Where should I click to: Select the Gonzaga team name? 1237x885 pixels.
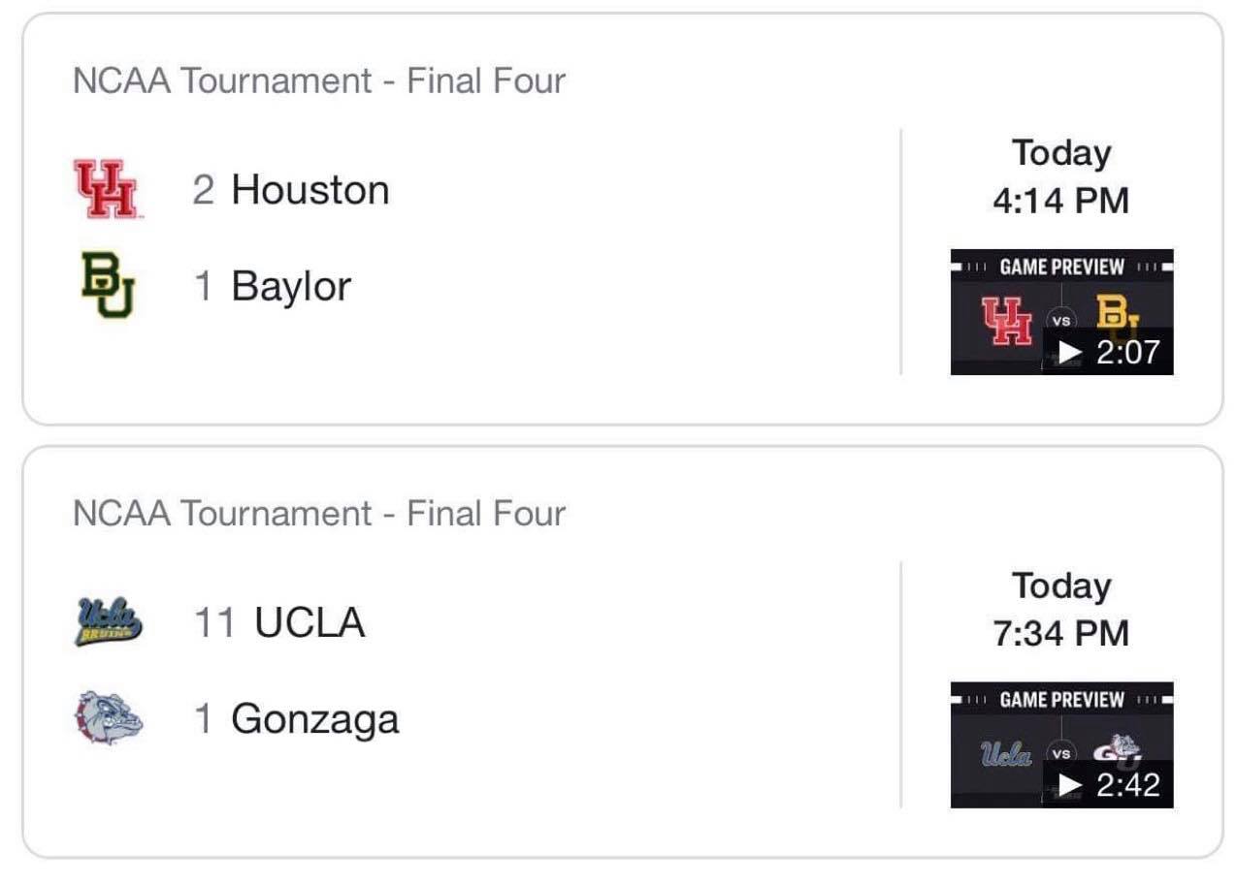pos(315,719)
